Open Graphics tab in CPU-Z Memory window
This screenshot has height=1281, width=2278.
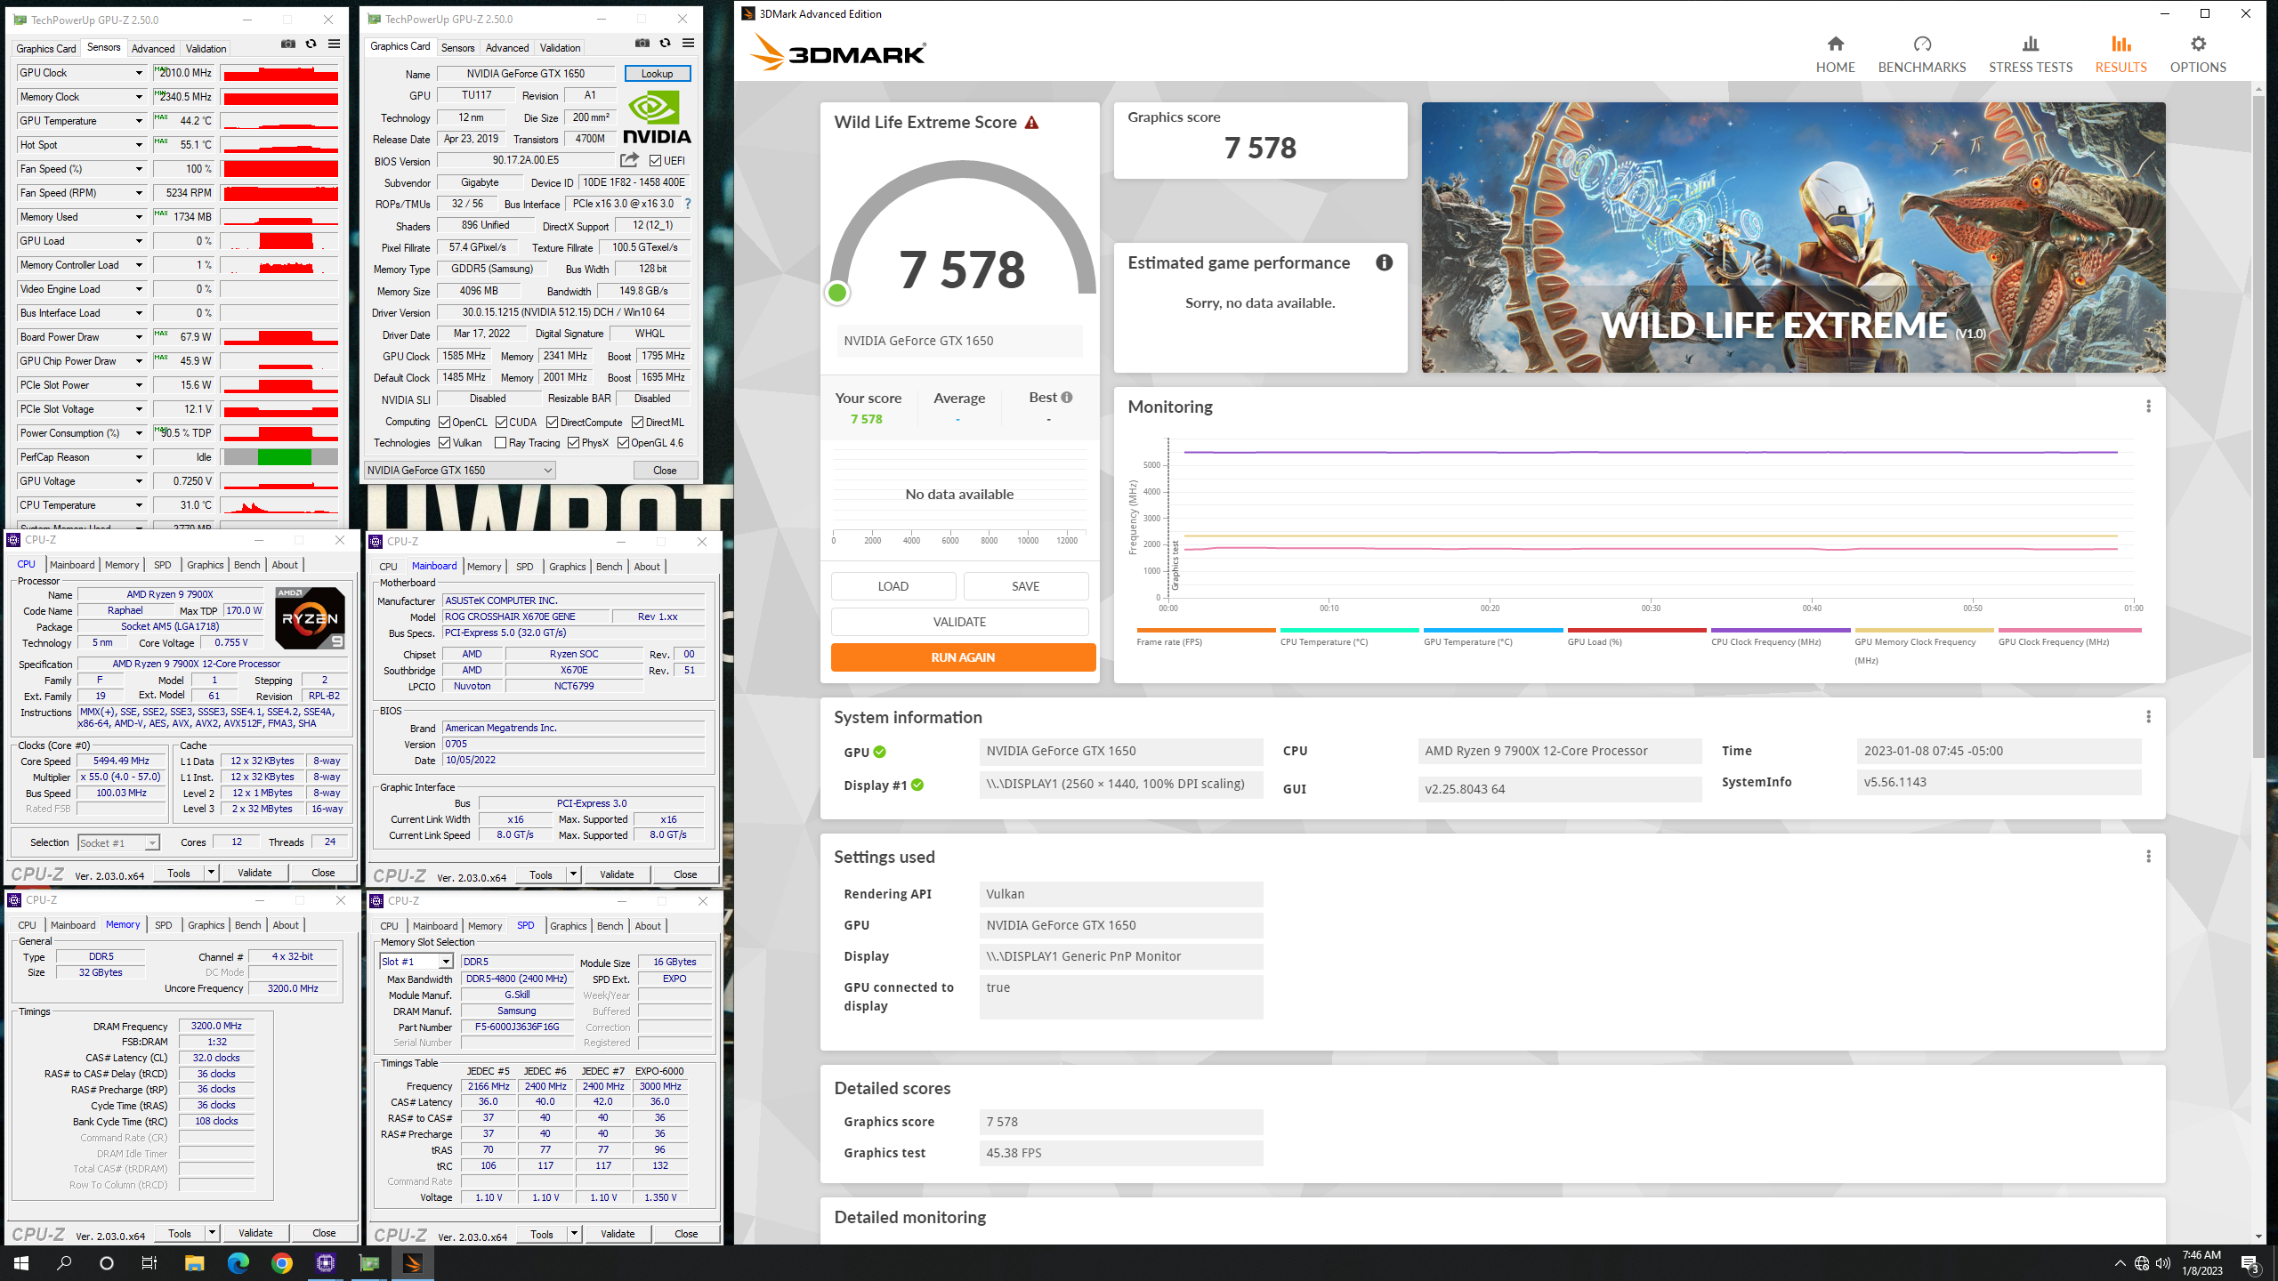pyautogui.click(x=206, y=925)
